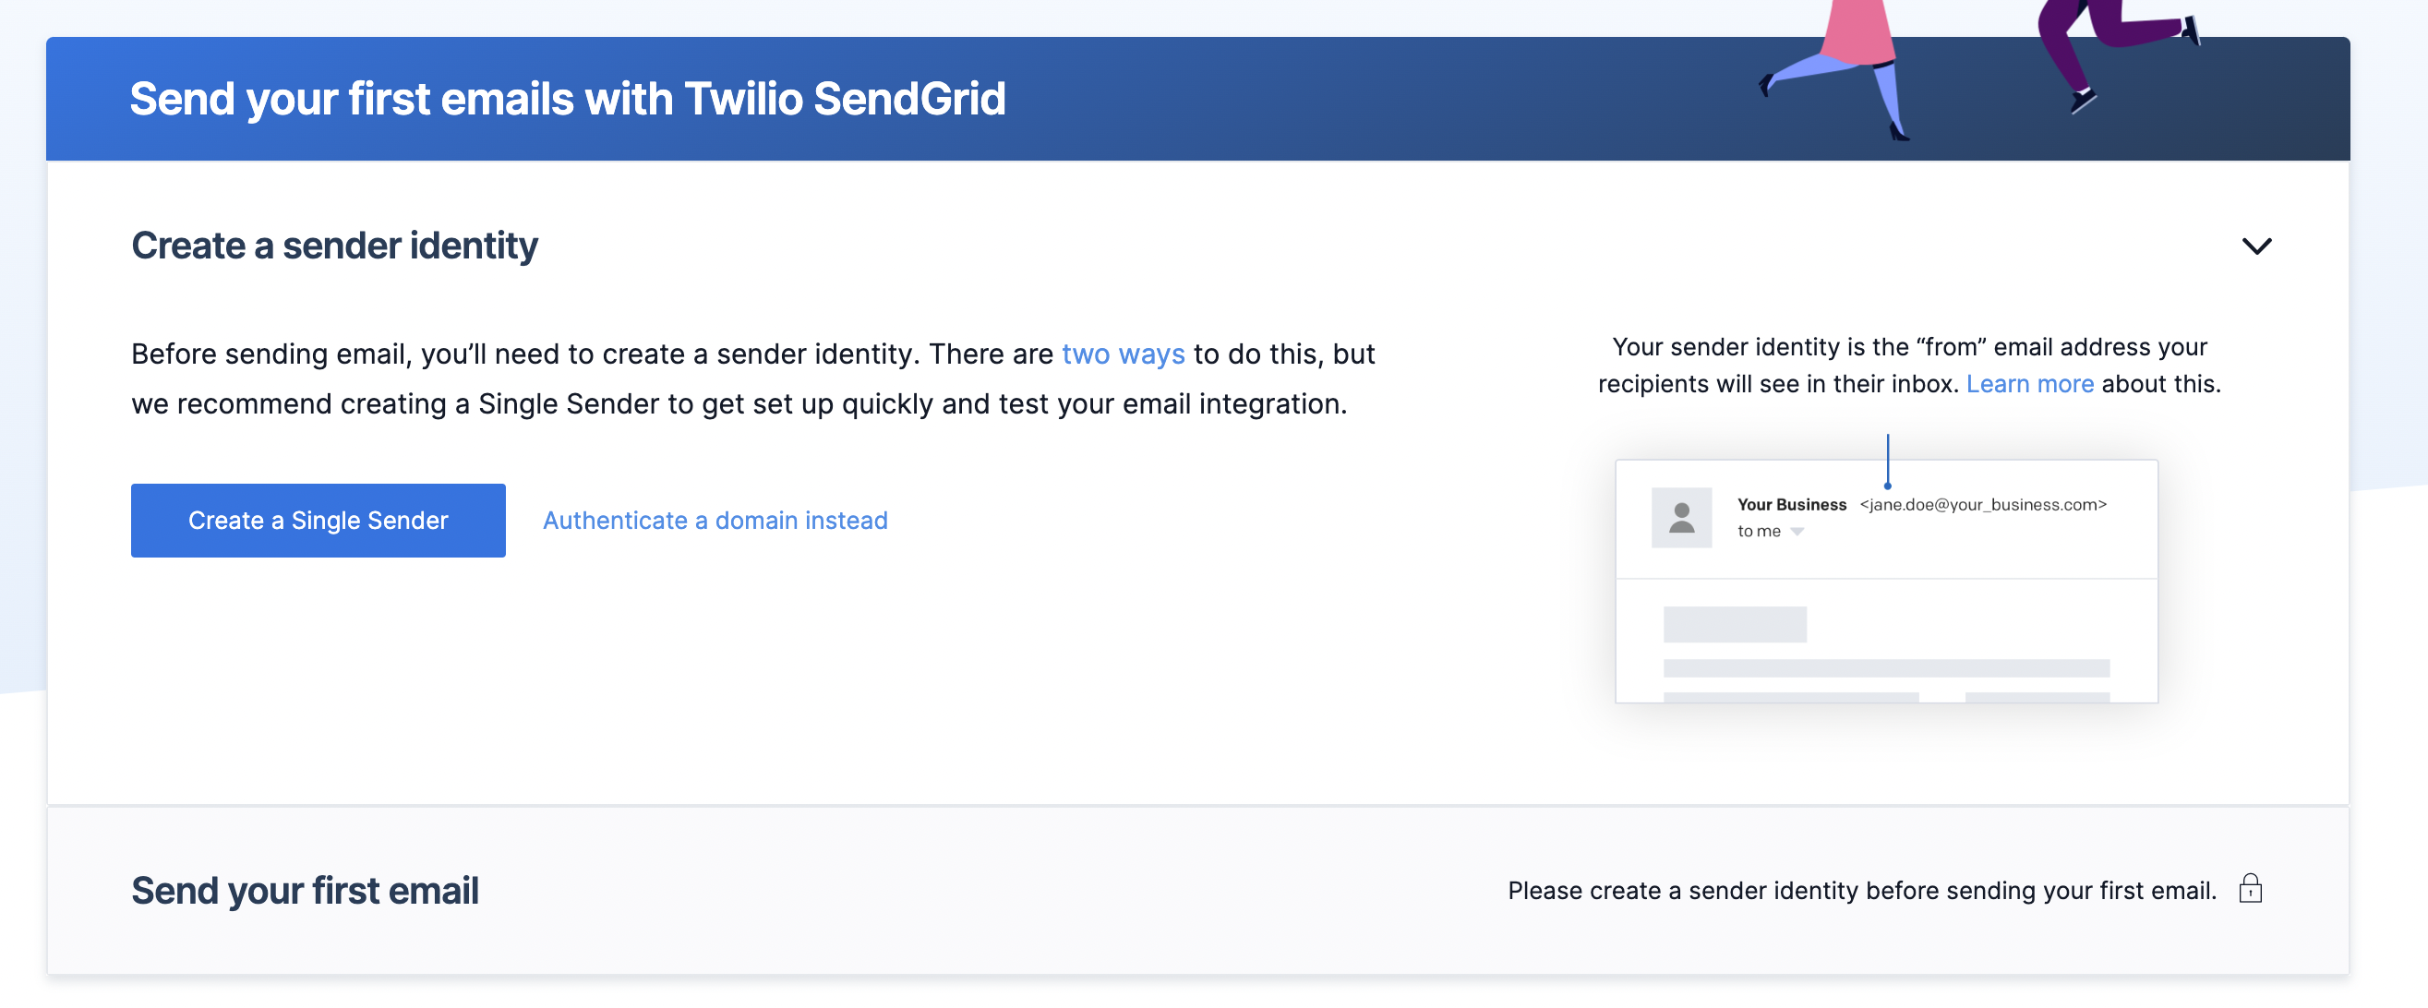Click the Single Sender recommendation text

coord(739,403)
